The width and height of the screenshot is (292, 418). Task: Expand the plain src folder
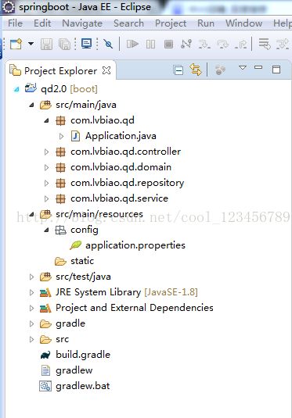(x=31, y=339)
